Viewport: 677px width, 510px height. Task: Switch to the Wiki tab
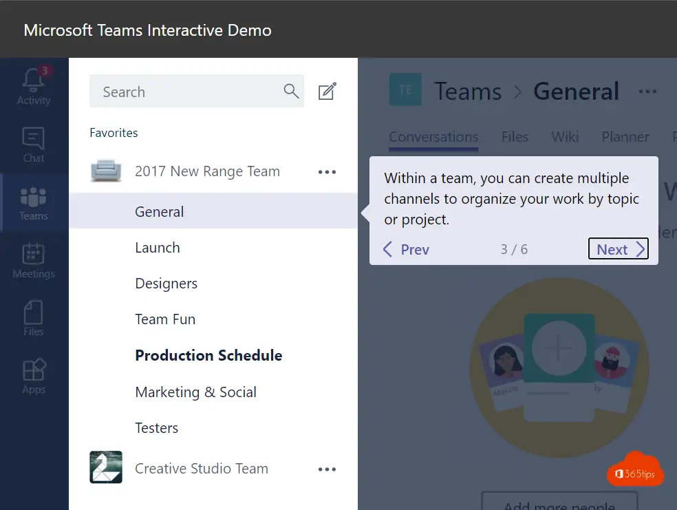tap(565, 137)
